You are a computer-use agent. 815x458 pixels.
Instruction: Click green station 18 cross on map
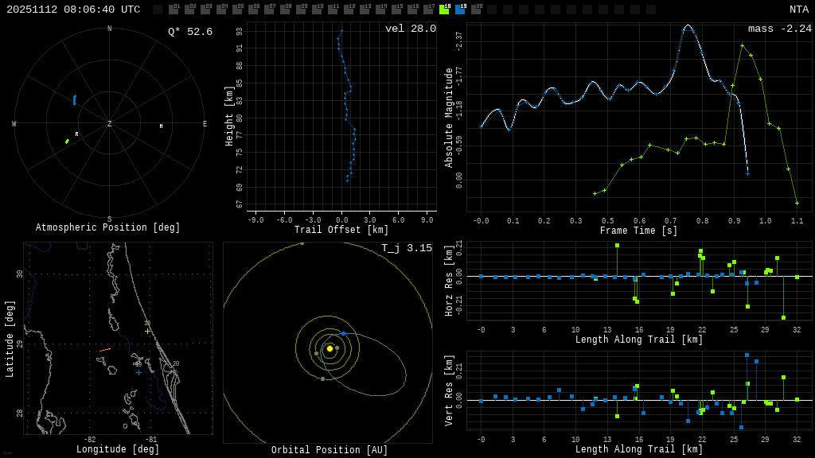click(147, 331)
